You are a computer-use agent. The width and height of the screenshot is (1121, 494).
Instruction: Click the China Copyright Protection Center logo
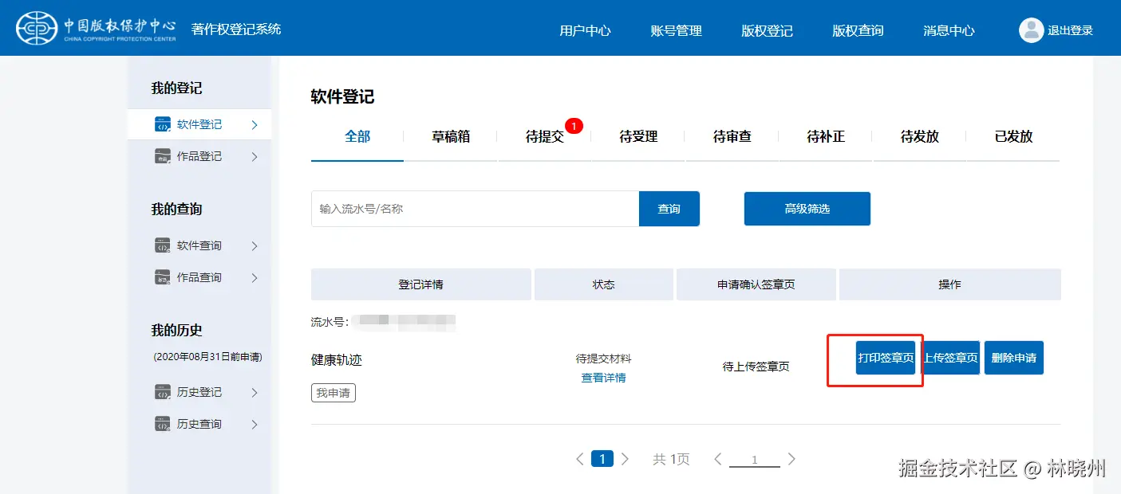(x=96, y=29)
